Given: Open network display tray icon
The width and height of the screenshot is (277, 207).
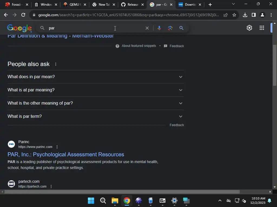Looking at the screenshot, I should coord(237,201).
